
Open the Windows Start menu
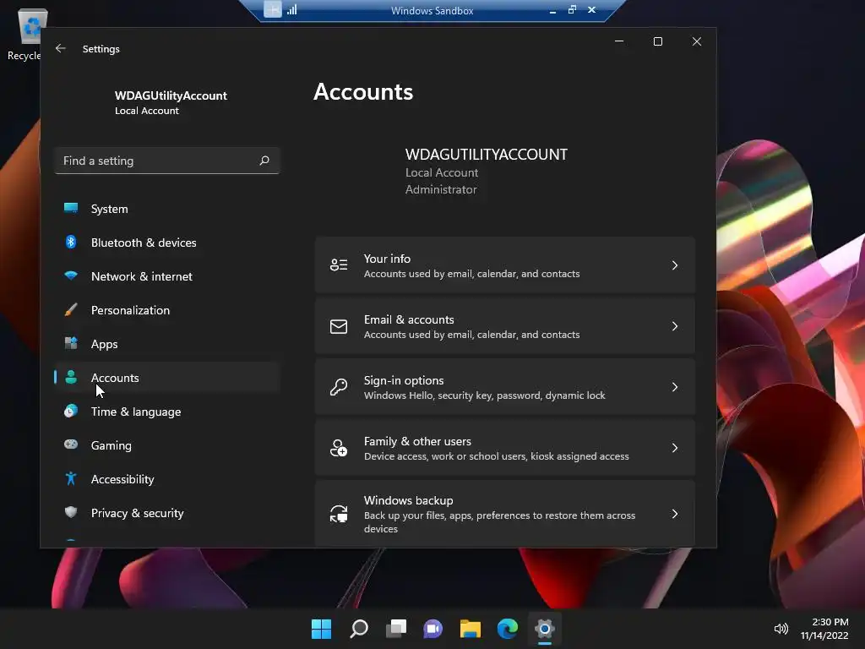pyautogui.click(x=321, y=629)
